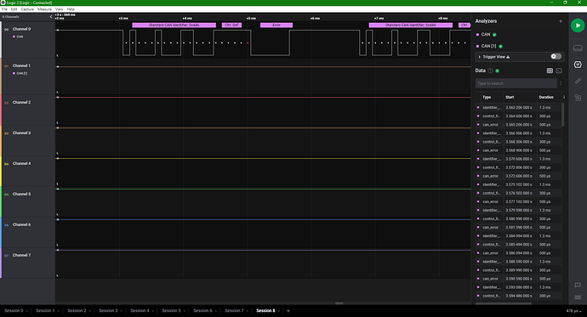This screenshot has width=587, height=317.
Task: Open the hamburger menu icon at bottom right
Action: pos(578,297)
